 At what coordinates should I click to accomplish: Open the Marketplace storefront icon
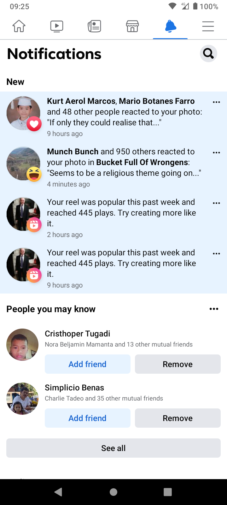pos(132,26)
